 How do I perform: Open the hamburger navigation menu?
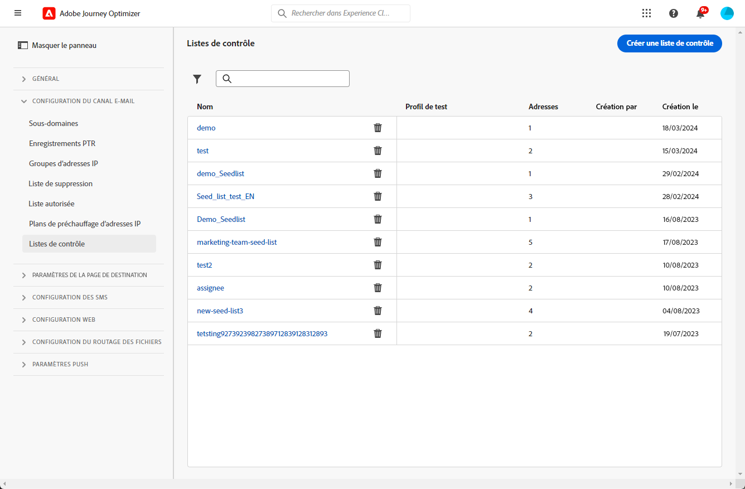pyautogui.click(x=18, y=13)
